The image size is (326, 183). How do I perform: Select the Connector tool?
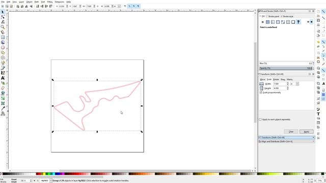[3, 113]
